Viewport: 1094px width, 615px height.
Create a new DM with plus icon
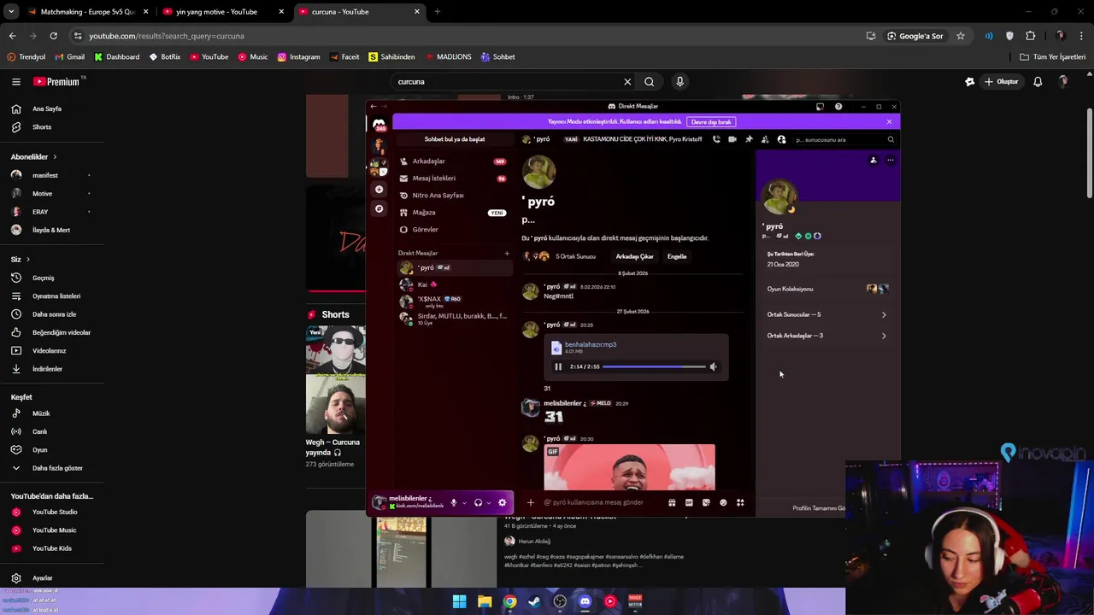click(x=507, y=253)
